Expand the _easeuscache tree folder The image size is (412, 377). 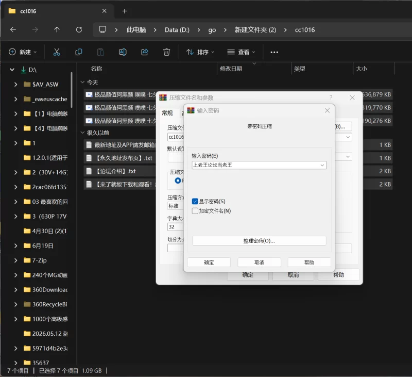[16, 99]
